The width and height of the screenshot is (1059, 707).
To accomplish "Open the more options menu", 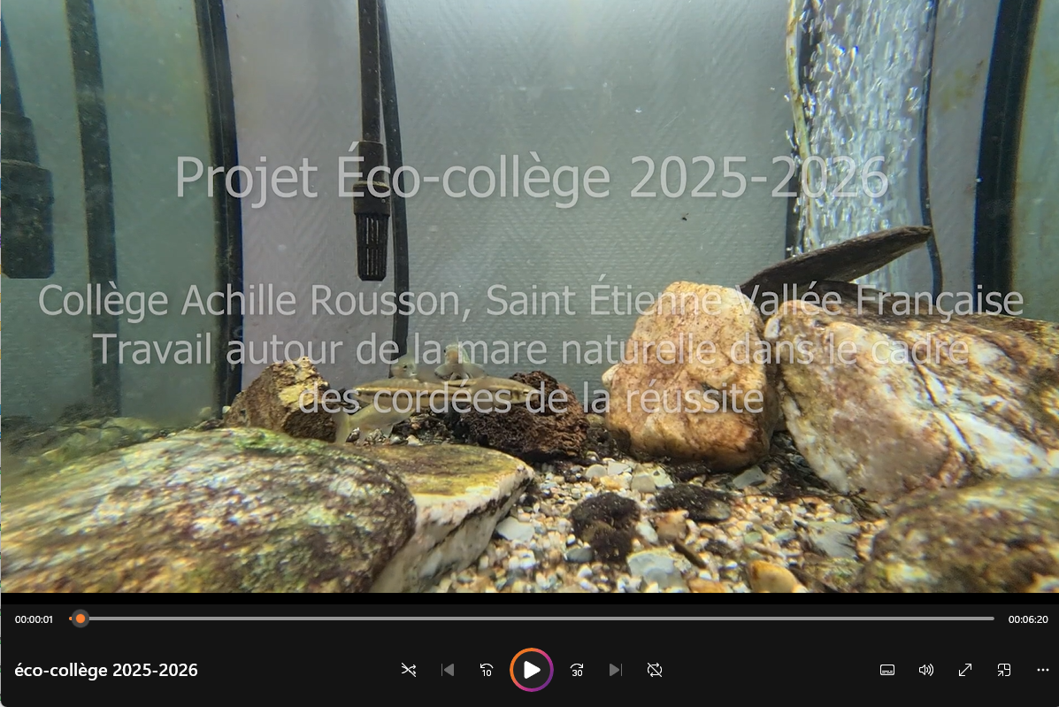I will tap(1043, 670).
